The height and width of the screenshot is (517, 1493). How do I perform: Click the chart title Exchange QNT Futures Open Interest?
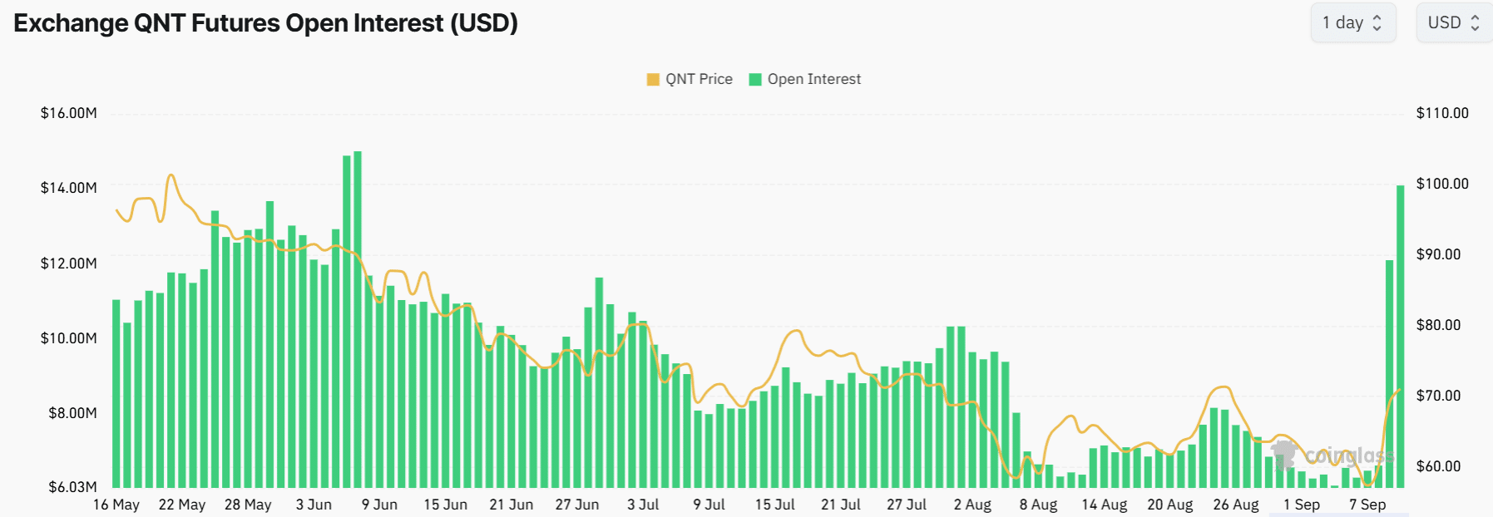266,23
